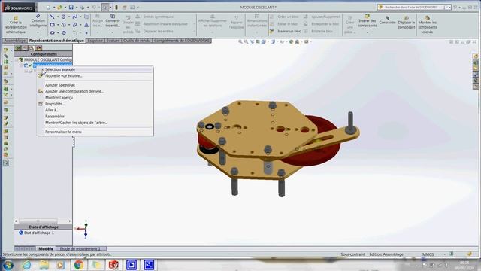Select MODULE OSCILLANT Configuration tree root

45,59
